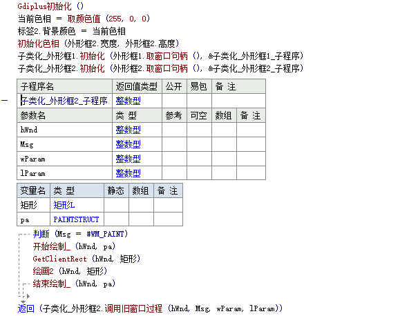Click the 绘画2 (hWnd, 矩形) line
The width and height of the screenshot is (418, 316).
[70, 271]
